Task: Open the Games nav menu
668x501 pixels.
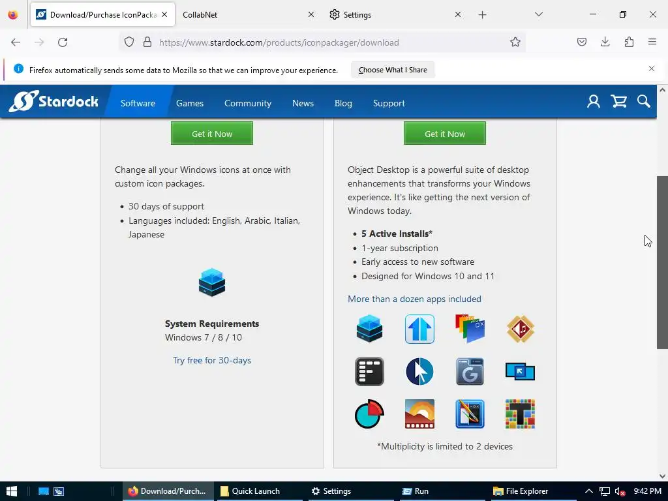Action: click(x=190, y=103)
